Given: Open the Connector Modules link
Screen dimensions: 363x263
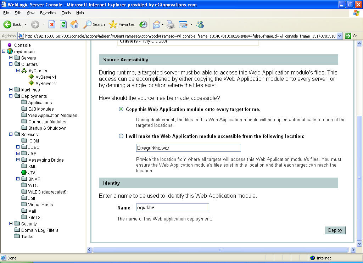Looking at the screenshot, I should (47, 122).
